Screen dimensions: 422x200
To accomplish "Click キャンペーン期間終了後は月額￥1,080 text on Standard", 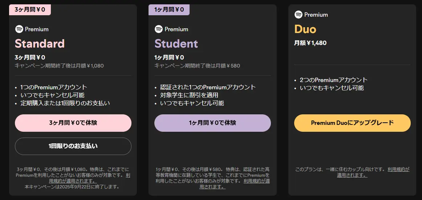I will (x=59, y=66).
